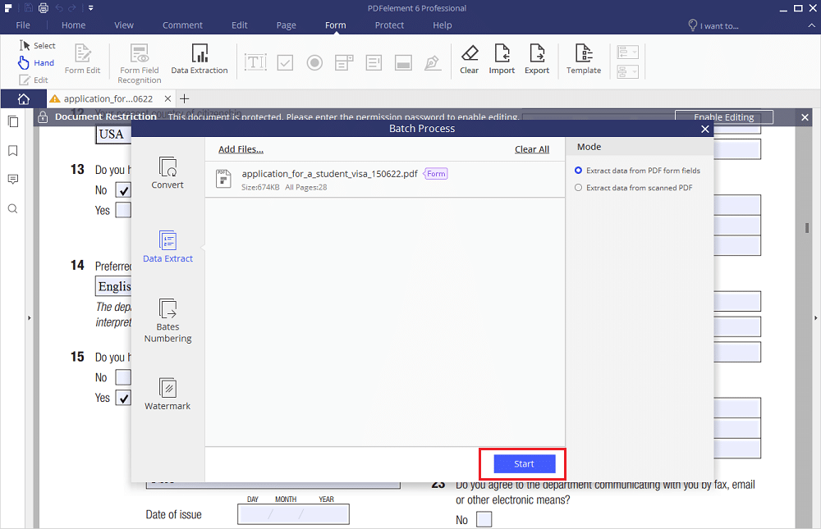Select Data Extract in Batch Process
Image resolution: width=821 pixels, height=529 pixels.
click(167, 246)
